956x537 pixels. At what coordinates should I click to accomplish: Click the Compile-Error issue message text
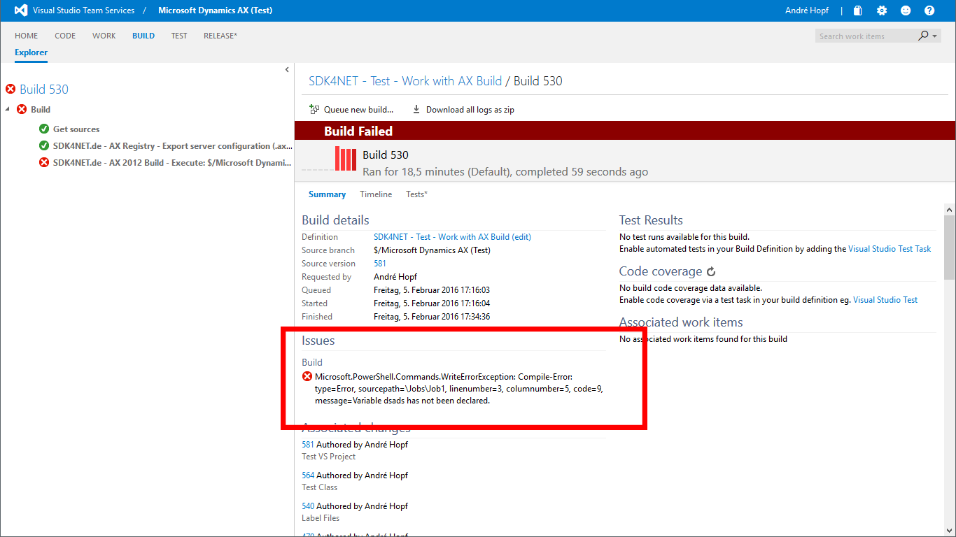pyautogui.click(x=459, y=389)
